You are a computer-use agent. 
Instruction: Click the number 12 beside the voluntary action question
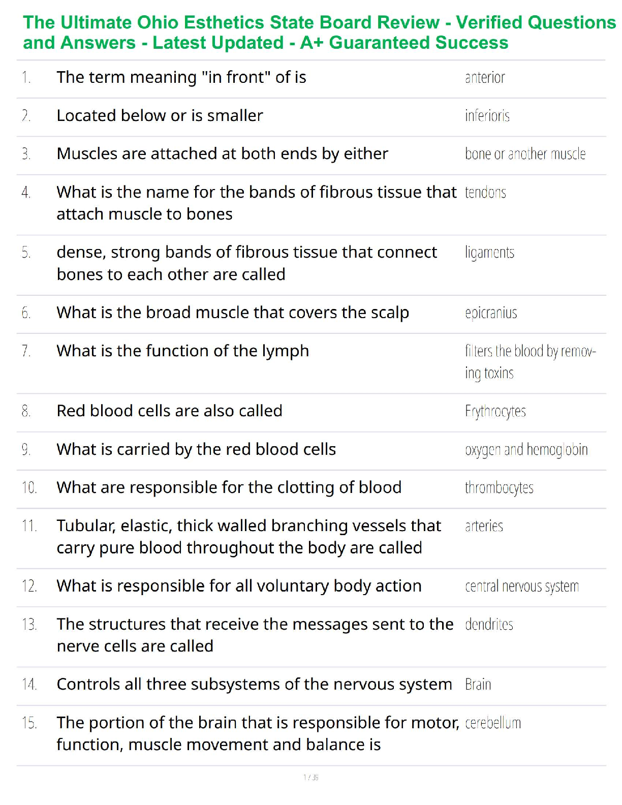pyautogui.click(x=29, y=586)
